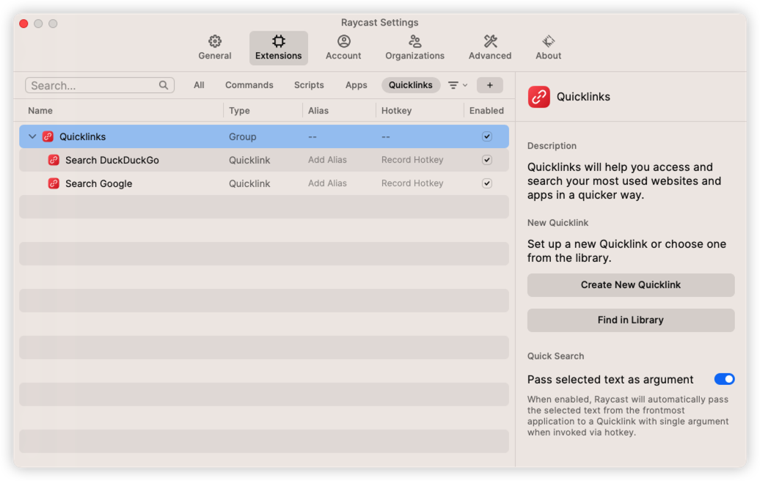Image resolution: width=760 pixels, height=481 pixels.
Task: Click Quicklink type cell for Search Google
Action: pyautogui.click(x=249, y=183)
